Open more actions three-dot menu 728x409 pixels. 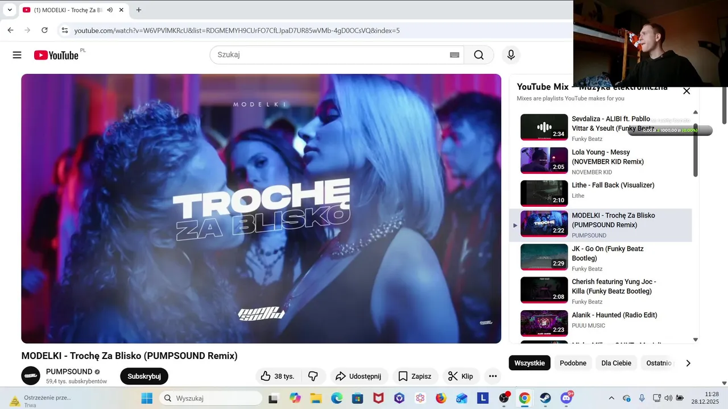pos(493,376)
